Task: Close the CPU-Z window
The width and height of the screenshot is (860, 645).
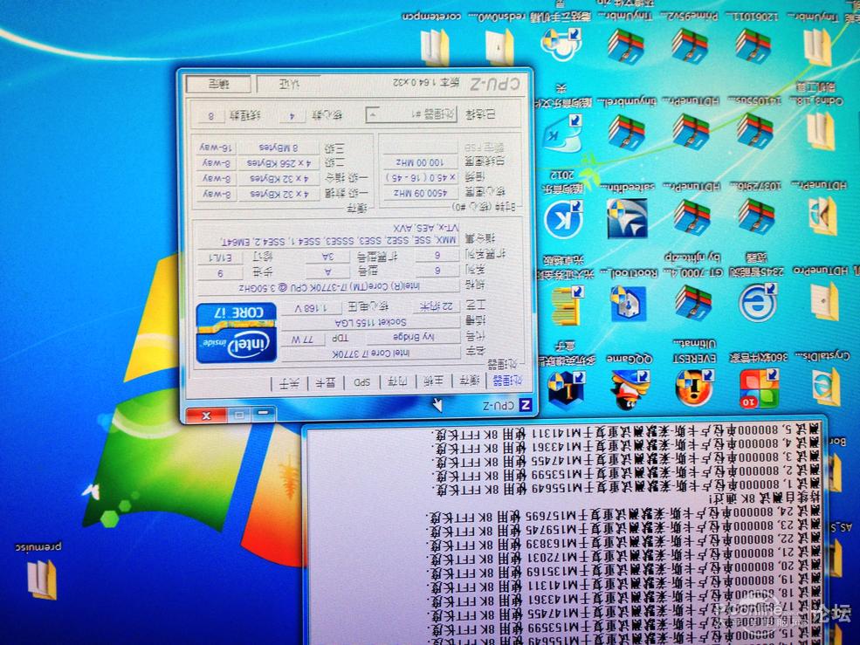Action: point(206,415)
